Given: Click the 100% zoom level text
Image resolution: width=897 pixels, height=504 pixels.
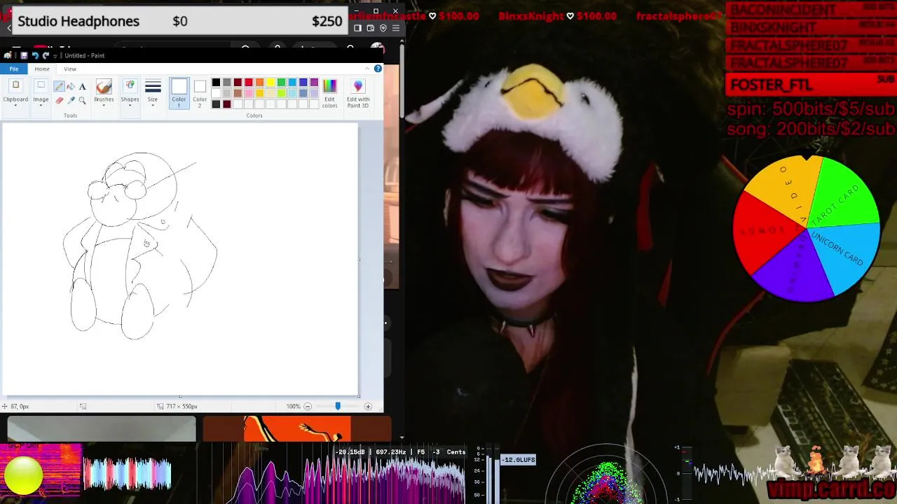Looking at the screenshot, I should (x=293, y=406).
